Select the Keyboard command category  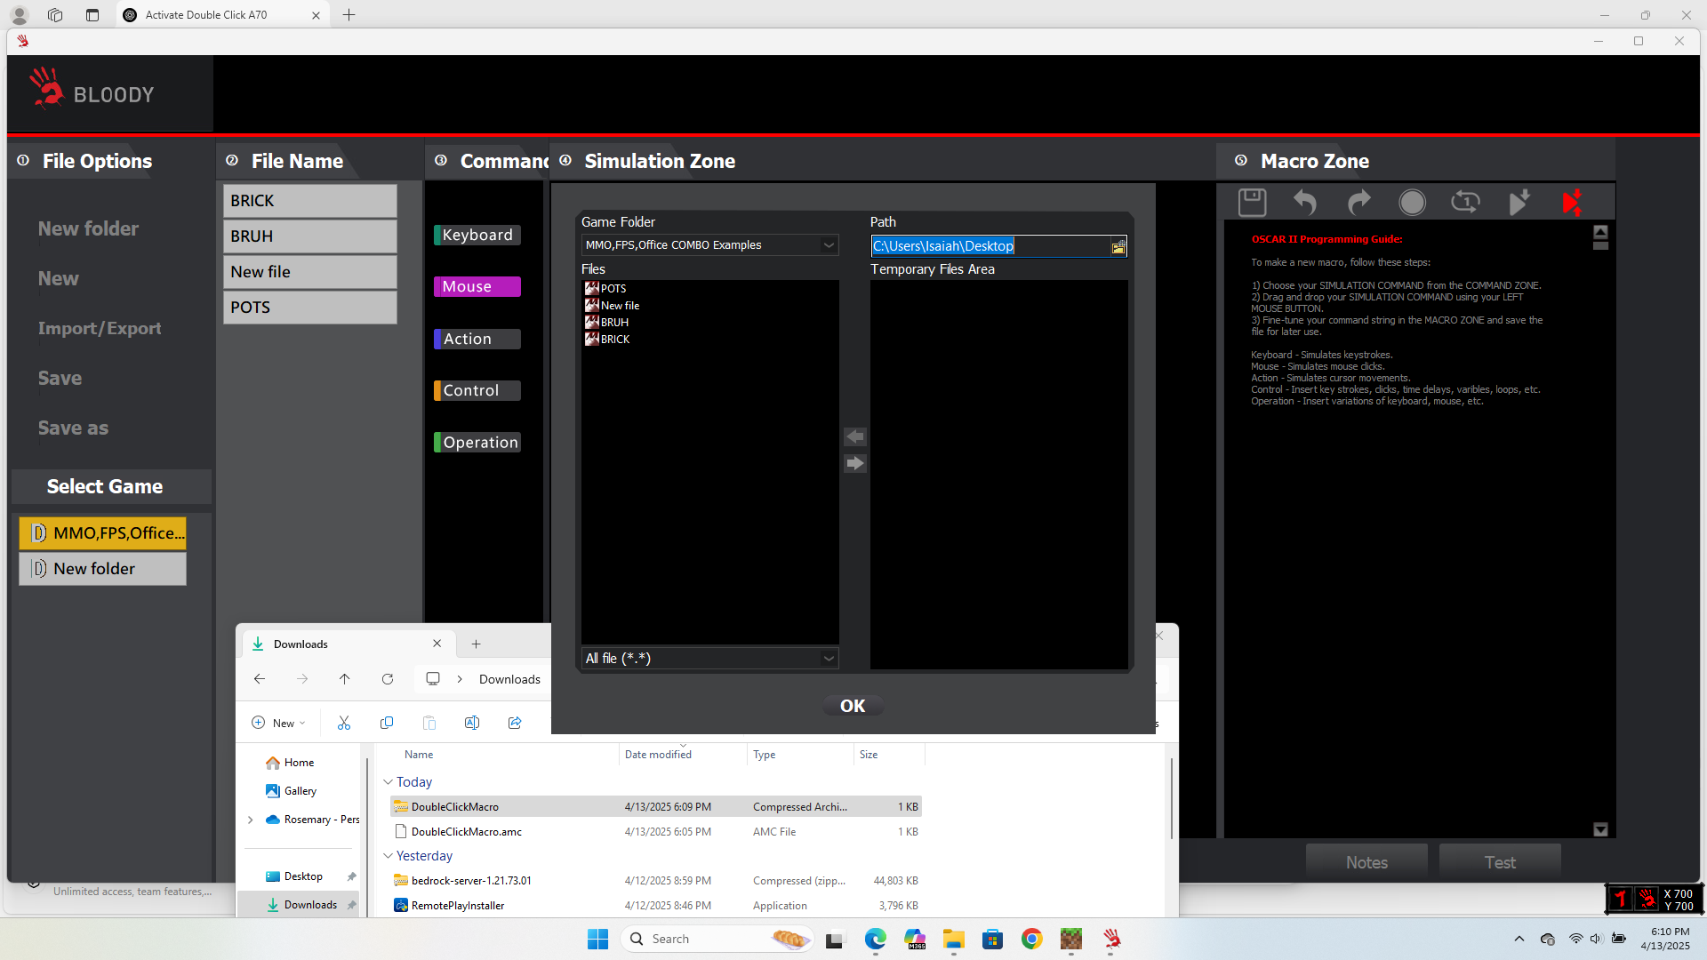click(x=477, y=235)
